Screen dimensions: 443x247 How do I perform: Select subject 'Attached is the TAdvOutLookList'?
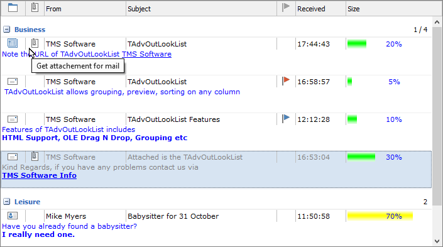pyautogui.click(x=185, y=157)
